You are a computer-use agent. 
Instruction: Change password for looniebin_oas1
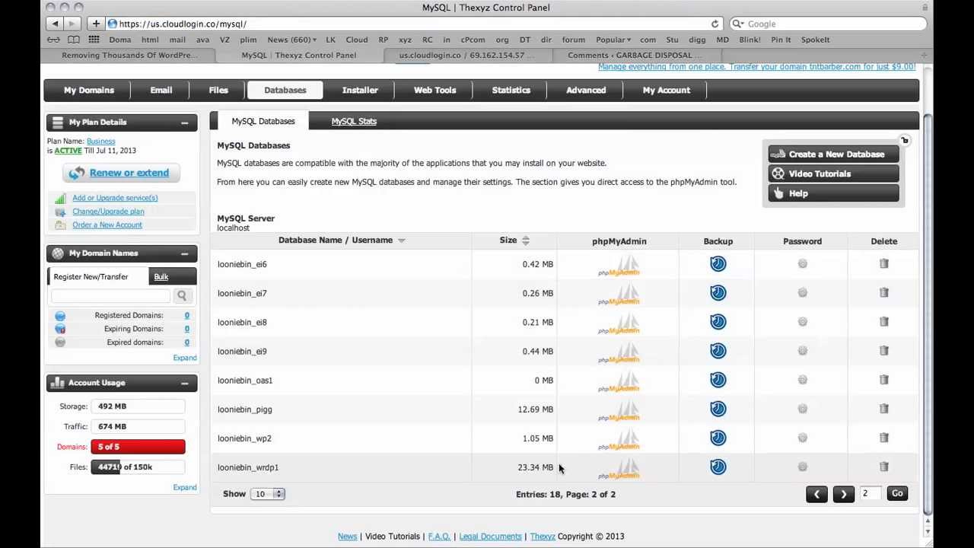[x=802, y=379]
